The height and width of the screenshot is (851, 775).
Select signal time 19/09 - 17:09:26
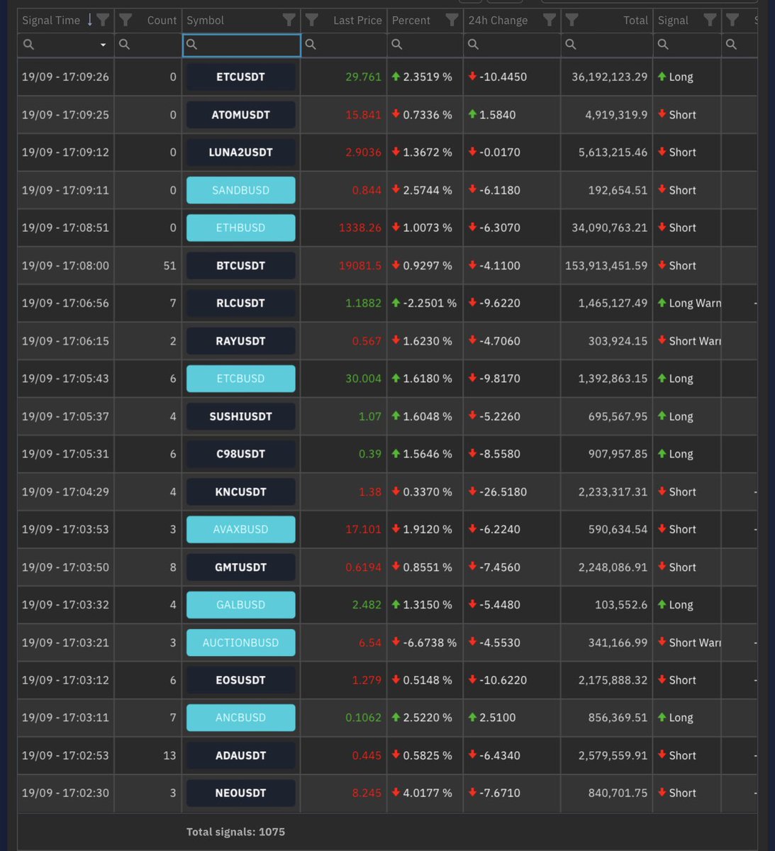tap(65, 77)
